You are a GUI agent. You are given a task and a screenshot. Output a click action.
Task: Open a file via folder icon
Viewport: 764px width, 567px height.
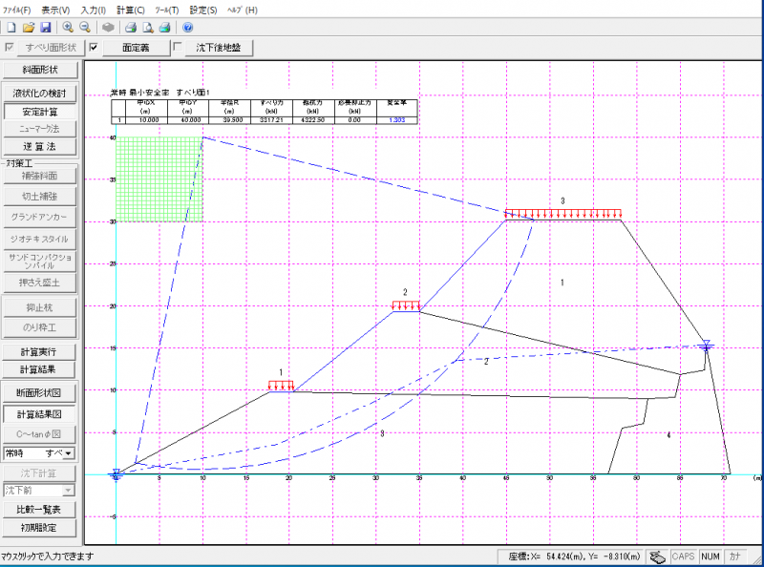29,28
